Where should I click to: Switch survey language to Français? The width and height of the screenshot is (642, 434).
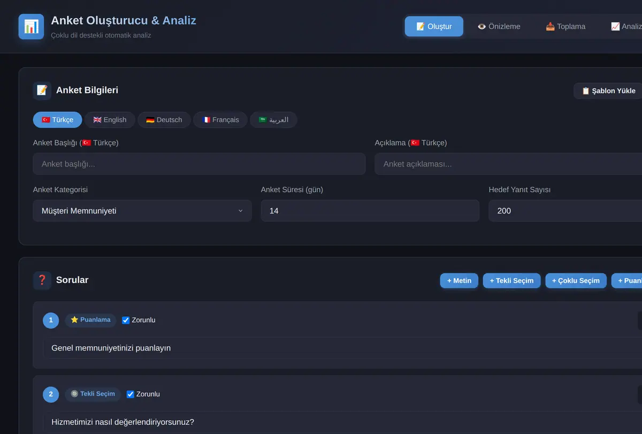[x=220, y=120]
